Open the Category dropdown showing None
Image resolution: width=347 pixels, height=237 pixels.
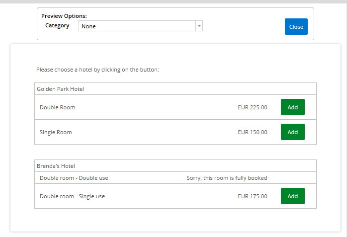coord(137,26)
